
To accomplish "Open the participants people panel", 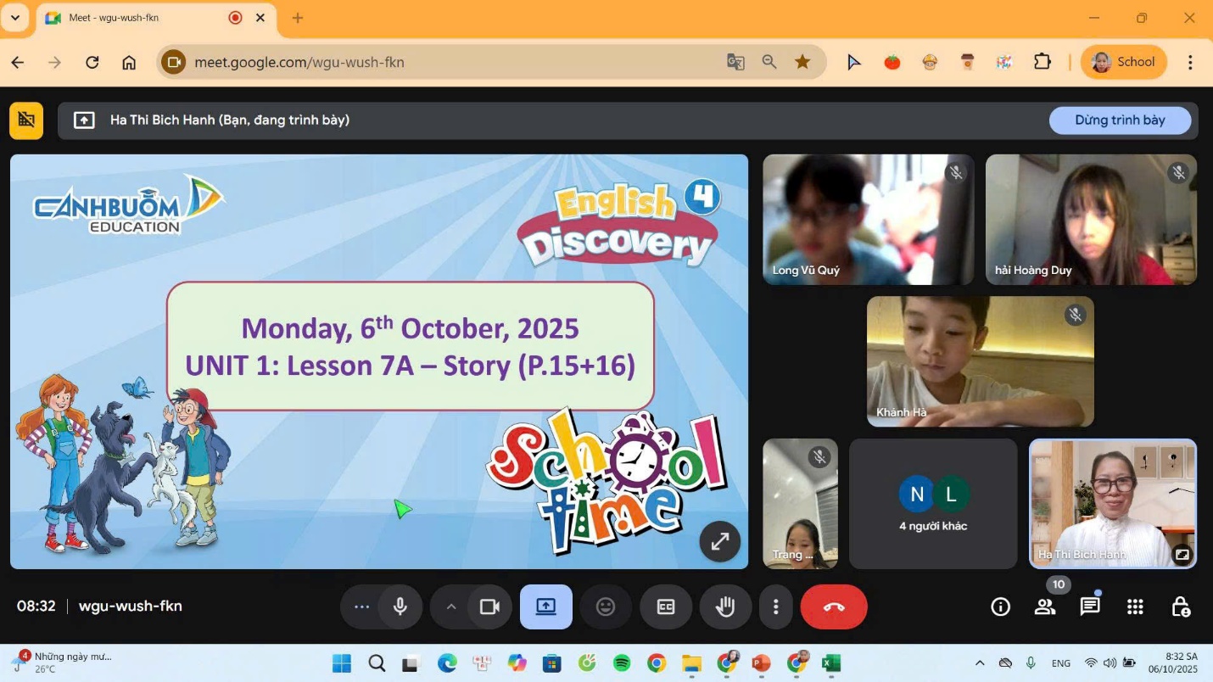I will (x=1045, y=607).
